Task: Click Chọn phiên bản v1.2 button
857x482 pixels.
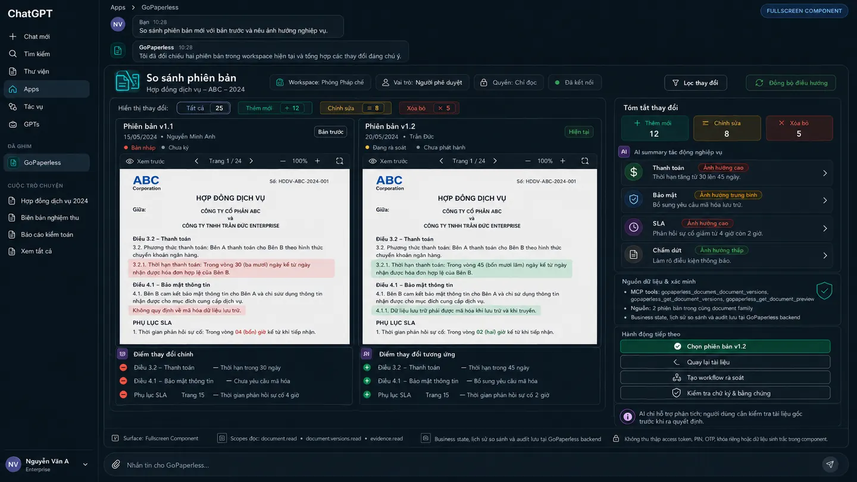Action: pos(725,346)
